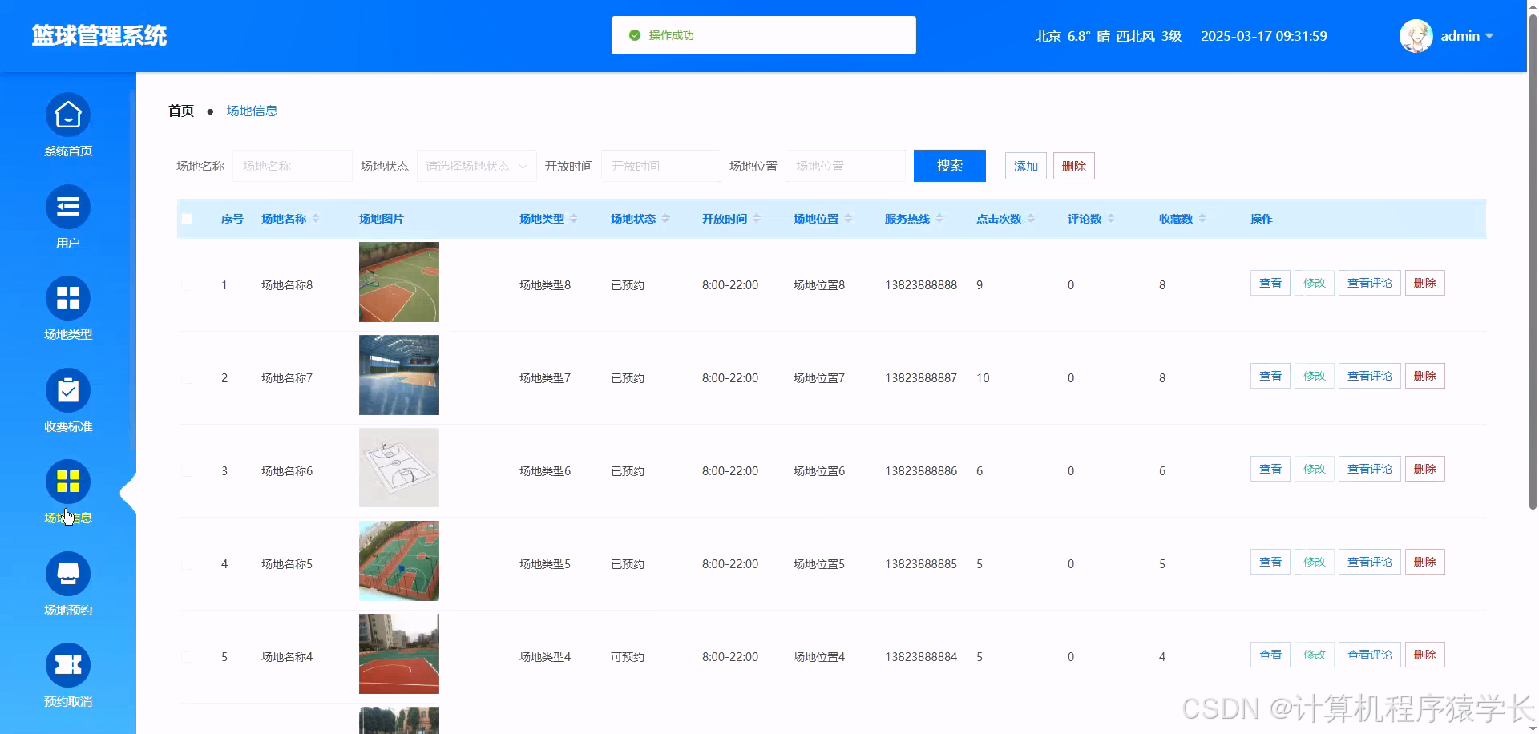Open the 场地类型 section
The width and height of the screenshot is (1539, 734).
click(x=68, y=309)
